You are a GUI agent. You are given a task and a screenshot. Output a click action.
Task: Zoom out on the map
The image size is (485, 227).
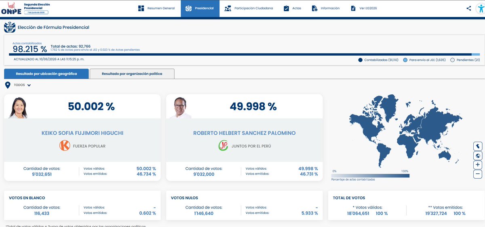[x=478, y=174]
